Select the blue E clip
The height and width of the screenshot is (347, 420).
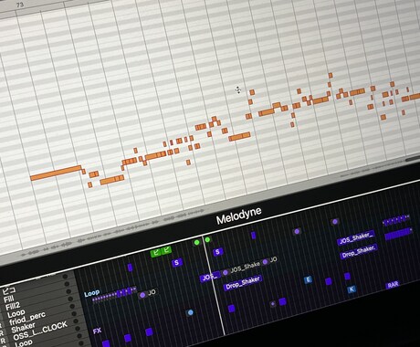click(308, 279)
